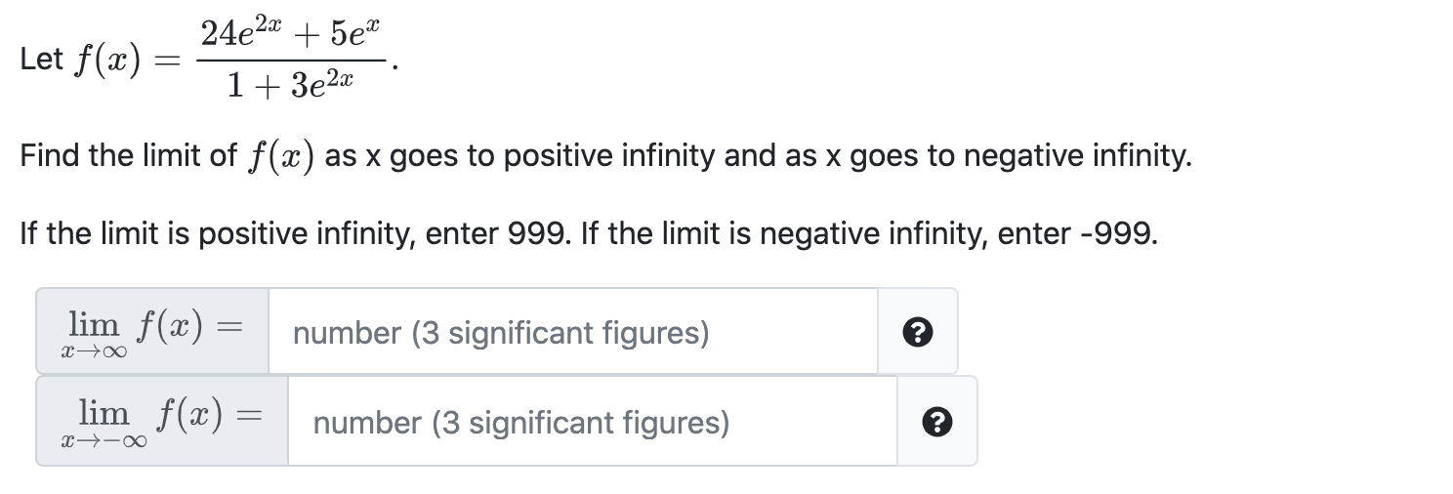This screenshot has height=494, width=1453.
Task: Click the word Let before f(x)
Action: 41,60
